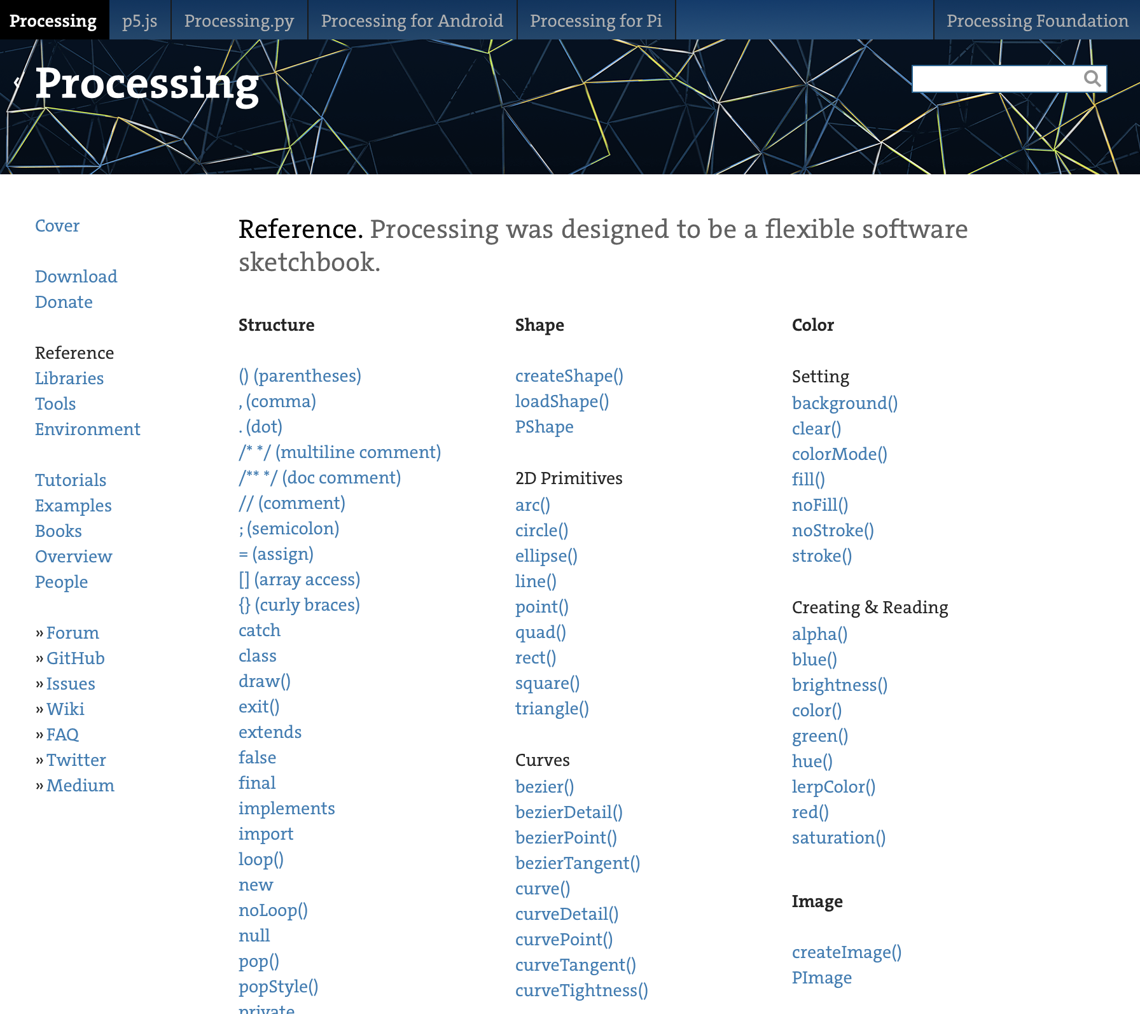Open Processing for Android tab
Viewport: 1140px width, 1014px height.
412,20
